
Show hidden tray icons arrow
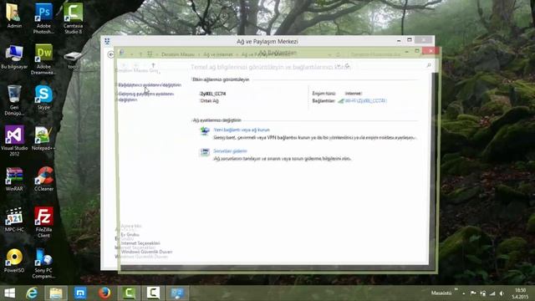tap(464, 293)
